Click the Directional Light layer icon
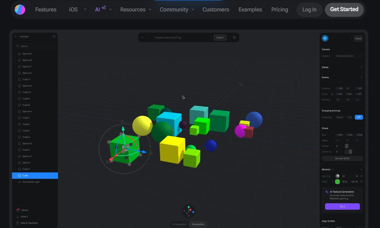Image resolution: width=380 pixels, height=228 pixels. coord(19,182)
